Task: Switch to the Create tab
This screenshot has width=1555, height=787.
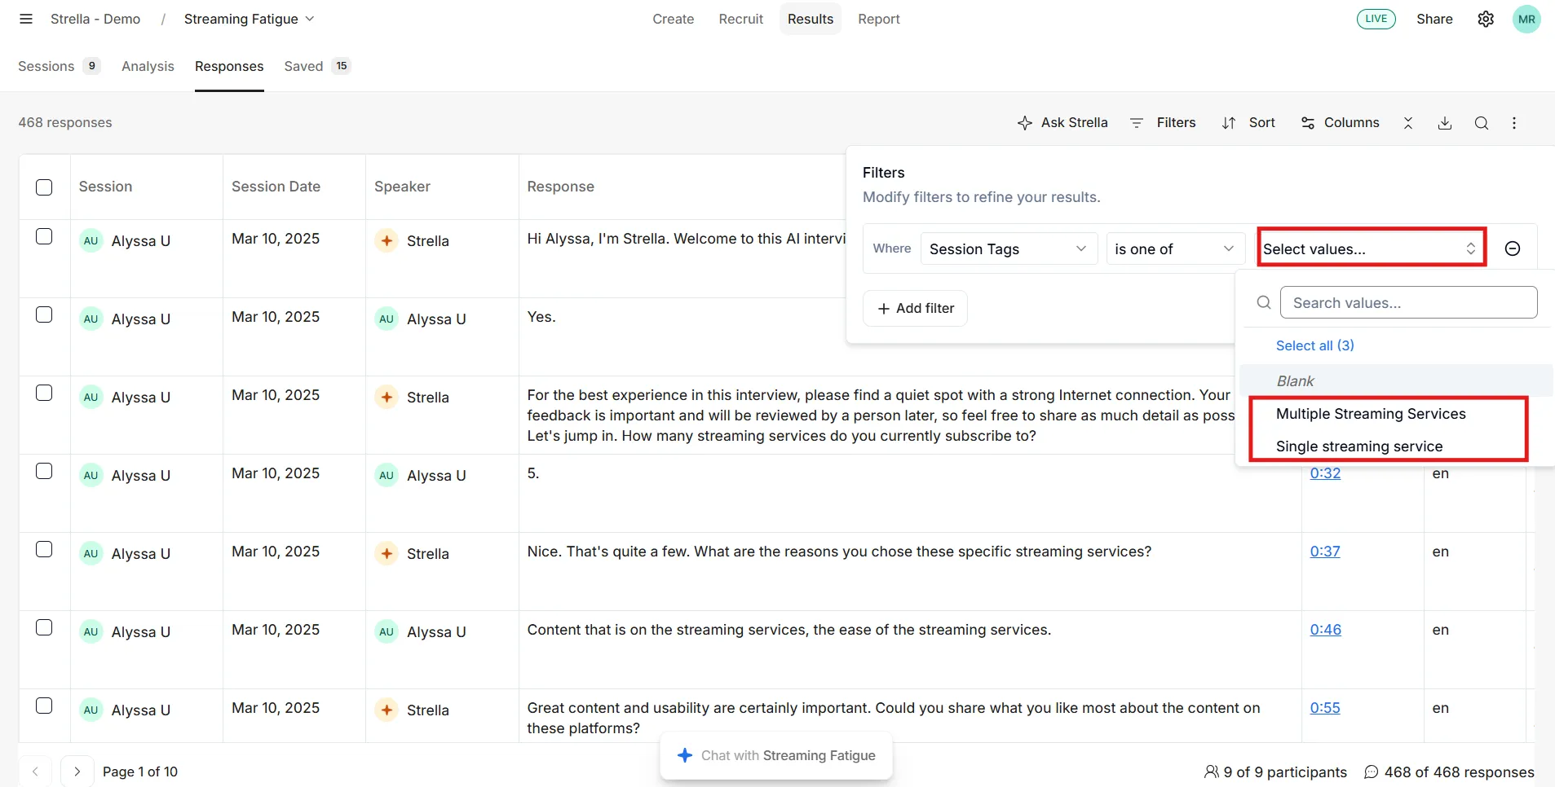Action: pyautogui.click(x=673, y=19)
